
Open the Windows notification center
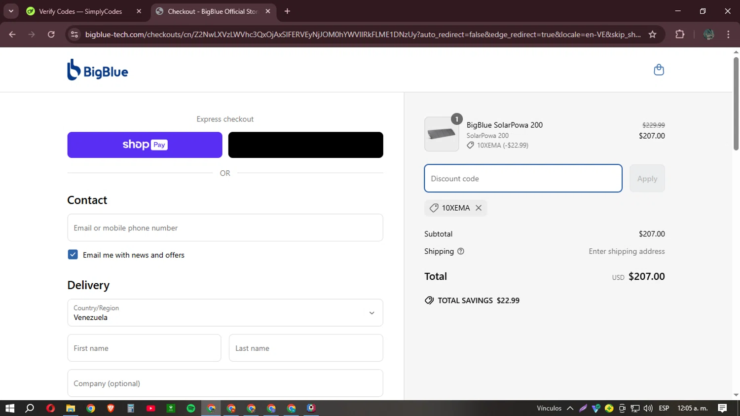click(722, 408)
